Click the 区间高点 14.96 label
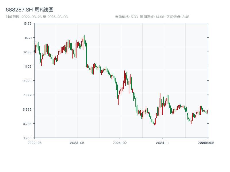This screenshot has width=230, height=172. pyautogui.click(x=152, y=17)
